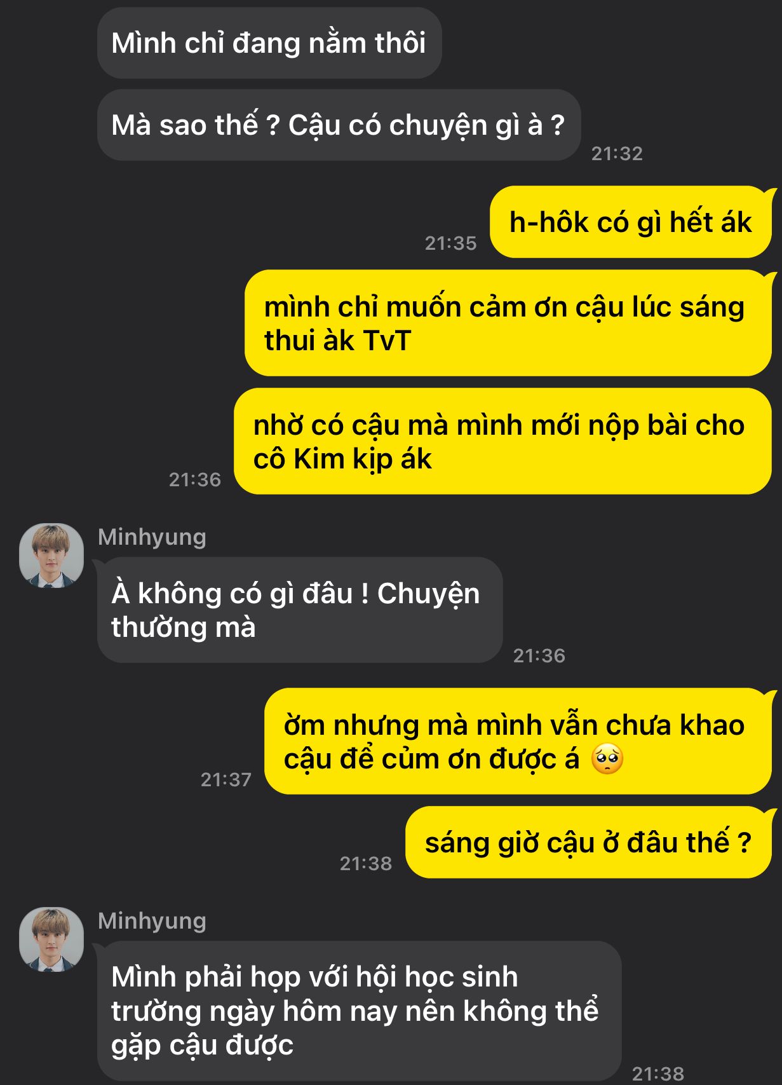Screen dimensions: 782x1085
Task: Tap the 21:32 timestamp
Action: click(x=617, y=154)
